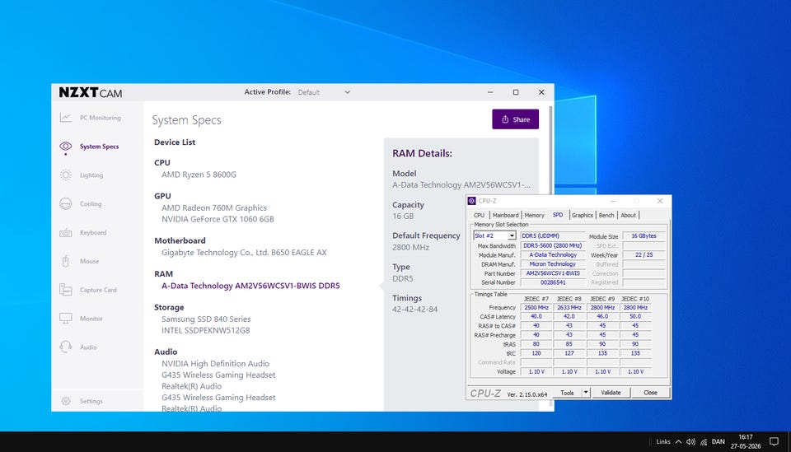The height and width of the screenshot is (452, 791).
Task: Open Lighting section label
Action: click(91, 175)
